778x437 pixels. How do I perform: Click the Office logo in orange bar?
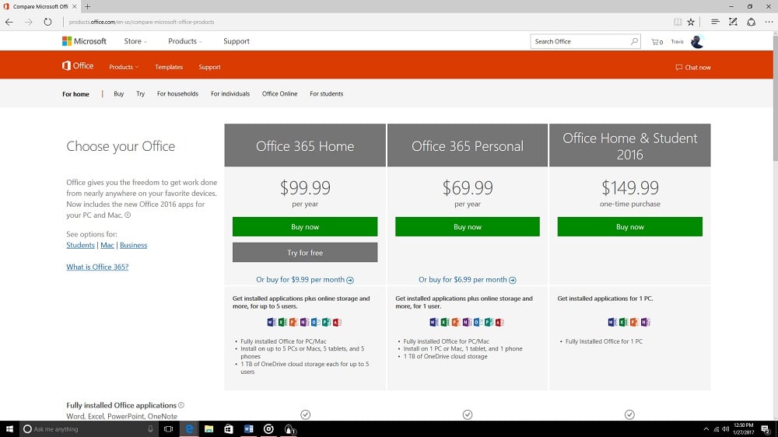pyautogui.click(x=77, y=66)
